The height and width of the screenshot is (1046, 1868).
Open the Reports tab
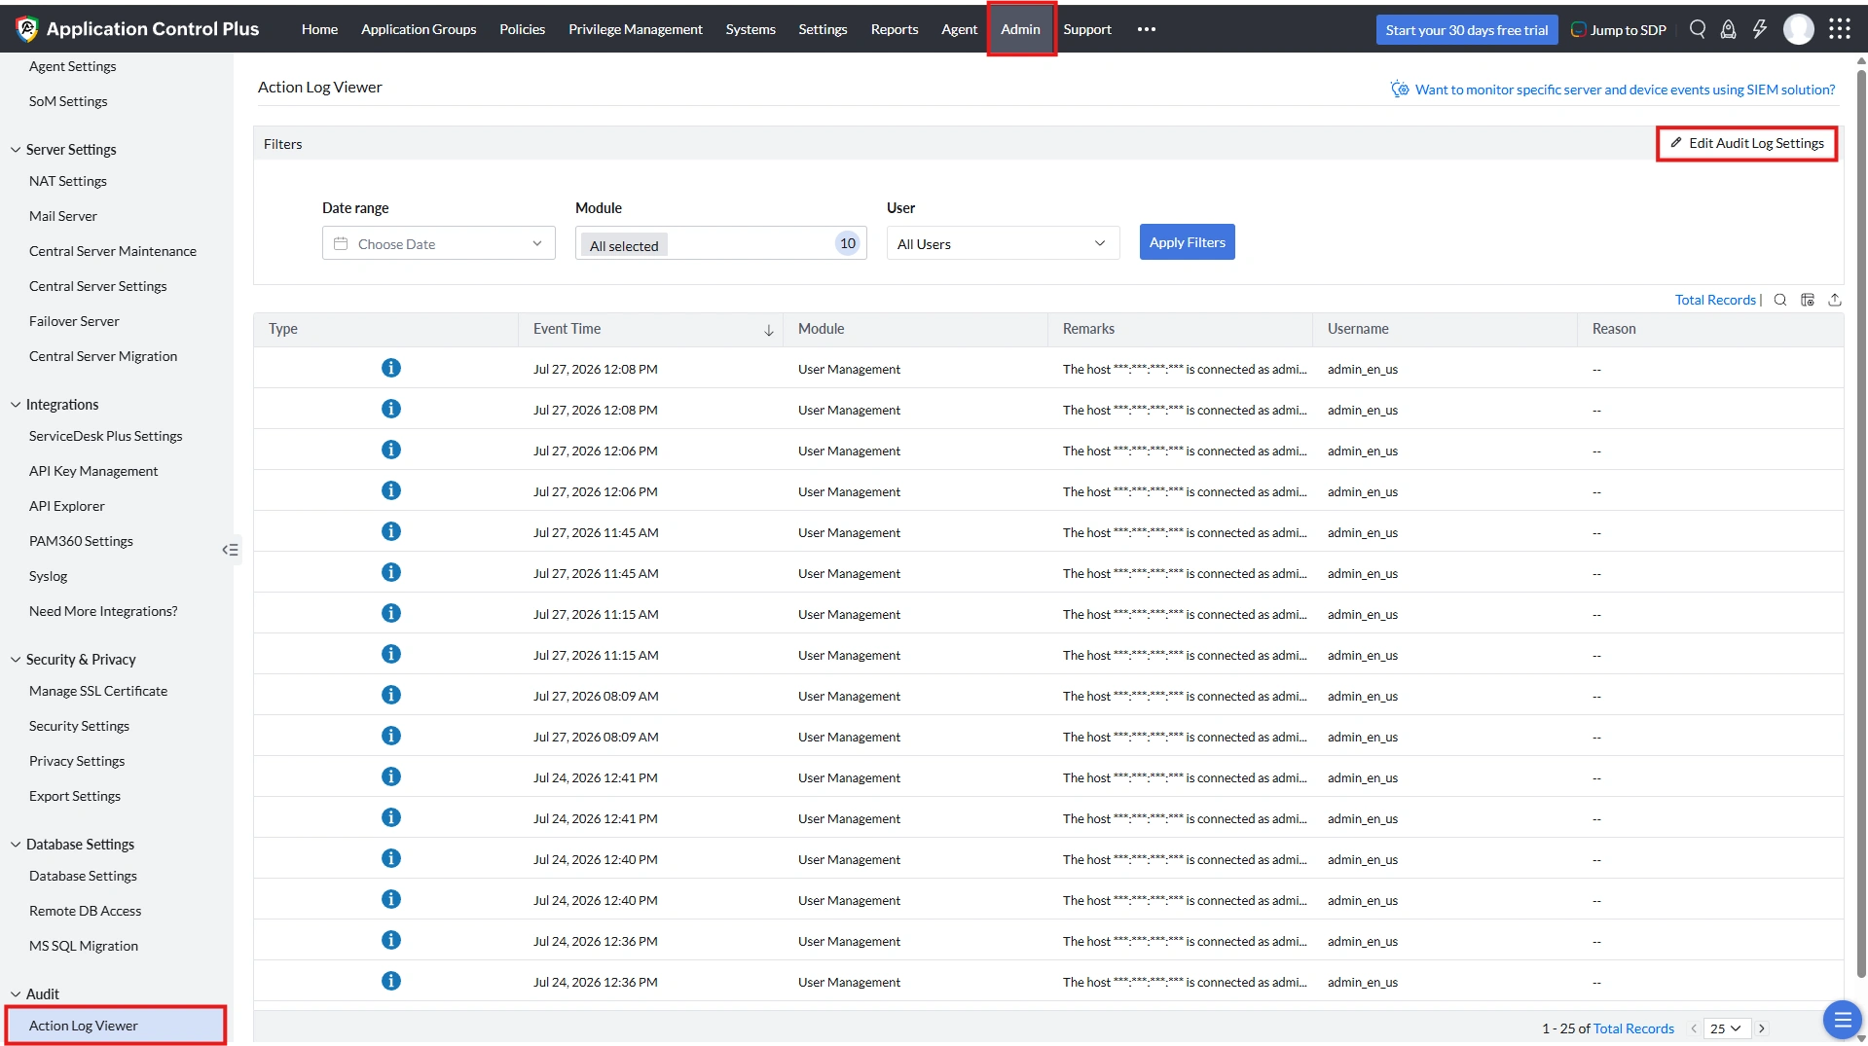(x=894, y=29)
